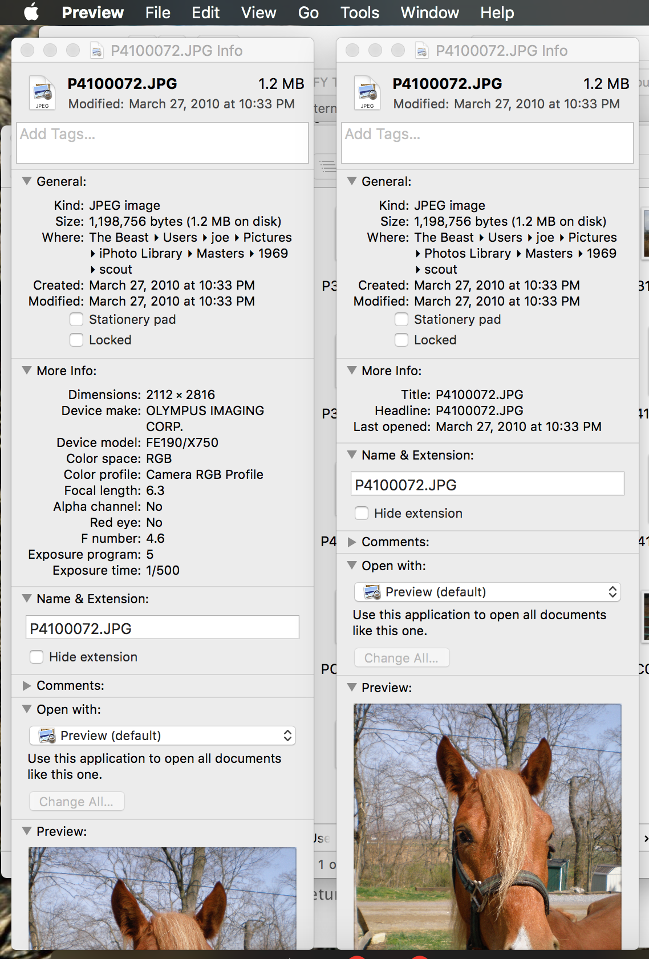Collapse Open with section in right window
The image size is (649, 959).
[x=352, y=566]
